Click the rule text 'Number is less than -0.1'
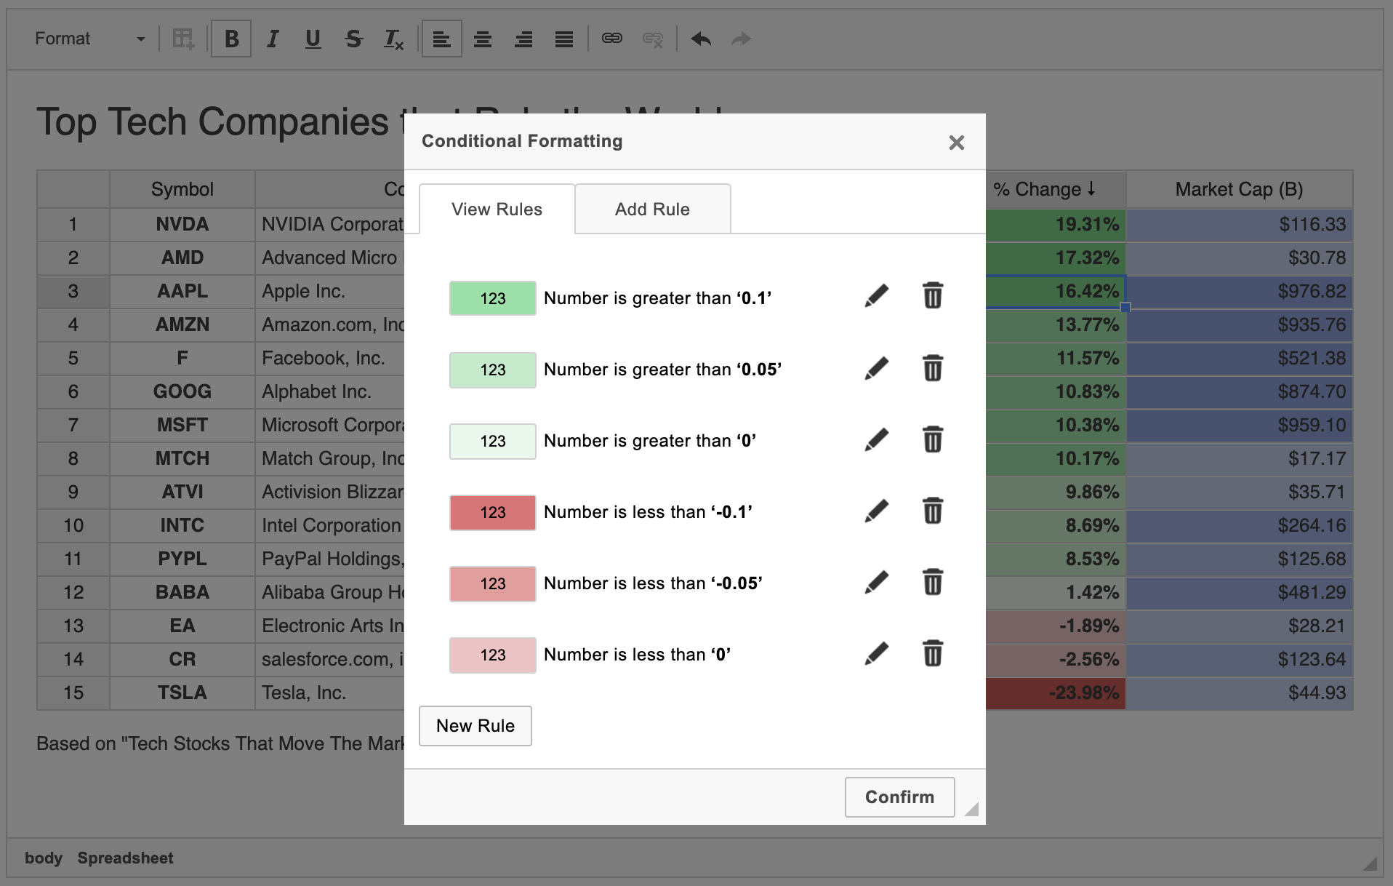 point(648,512)
